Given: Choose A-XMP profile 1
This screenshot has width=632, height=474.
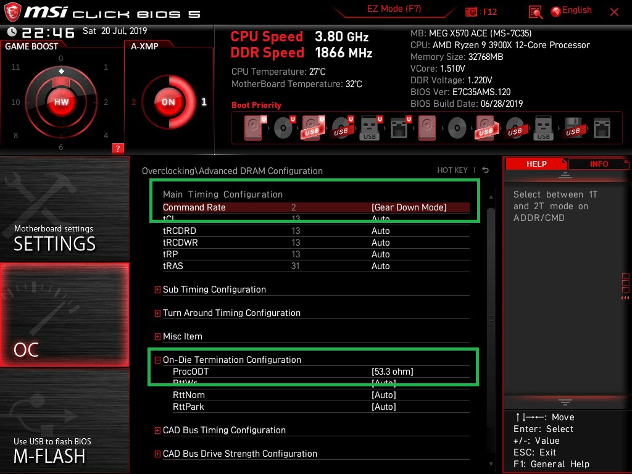Looking at the screenshot, I should (x=204, y=102).
